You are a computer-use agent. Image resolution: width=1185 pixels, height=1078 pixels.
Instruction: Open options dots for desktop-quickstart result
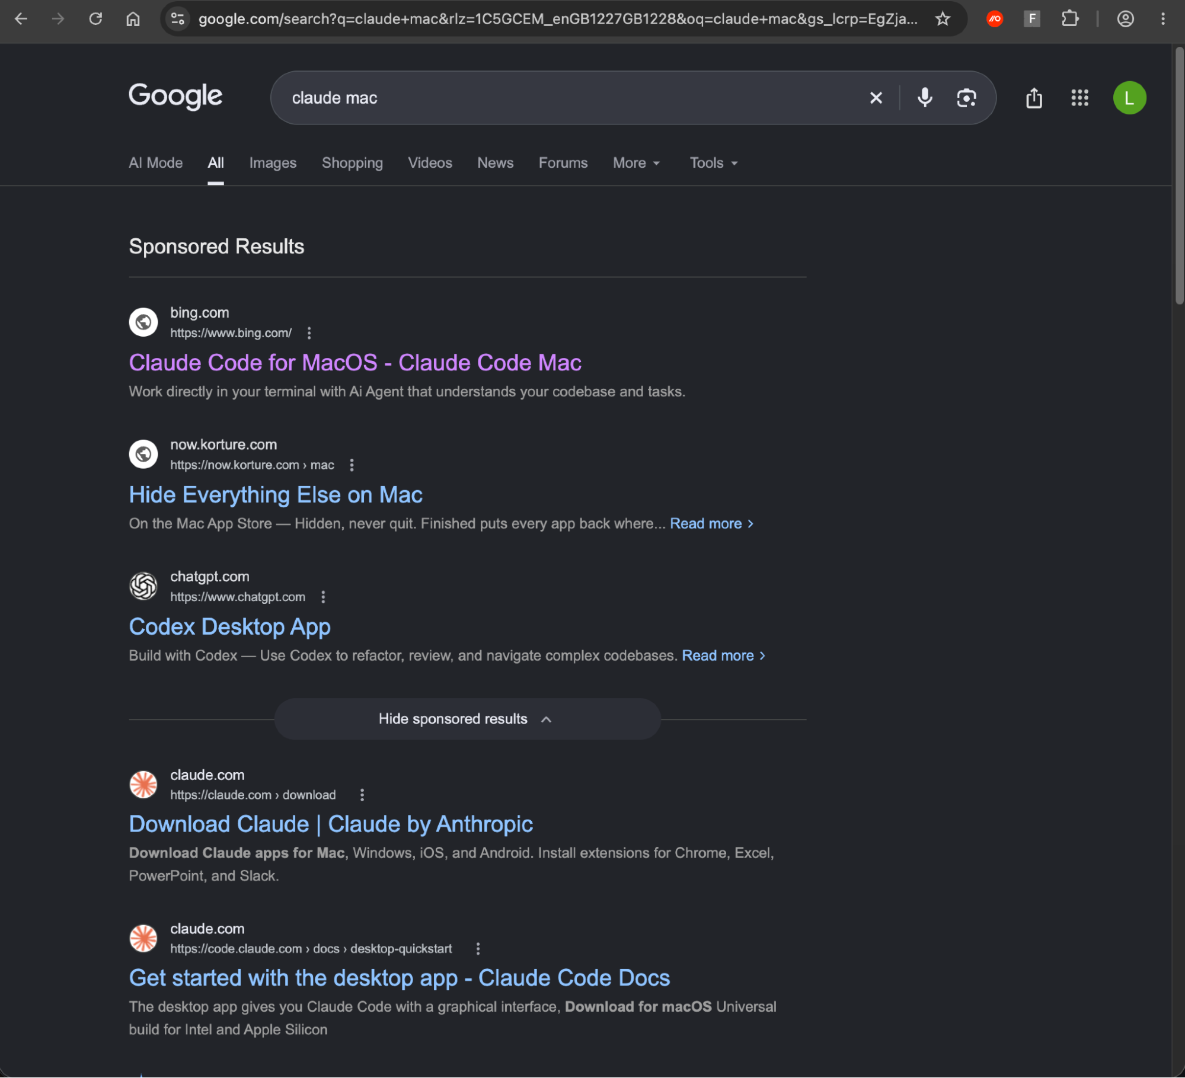point(478,949)
